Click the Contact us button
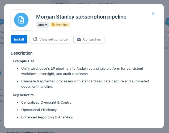 pyautogui.click(x=89, y=39)
